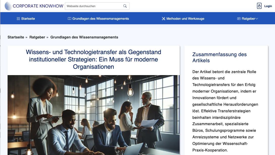Image resolution: width=275 pixels, height=155 pixels.
Task: Click the document icon beside Ratgeber
Action: click(x=238, y=18)
